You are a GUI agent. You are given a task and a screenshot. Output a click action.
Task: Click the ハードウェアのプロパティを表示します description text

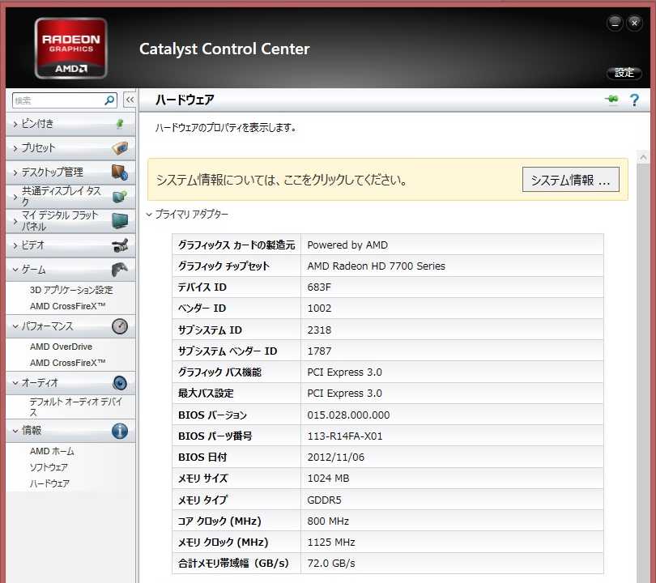coord(225,128)
